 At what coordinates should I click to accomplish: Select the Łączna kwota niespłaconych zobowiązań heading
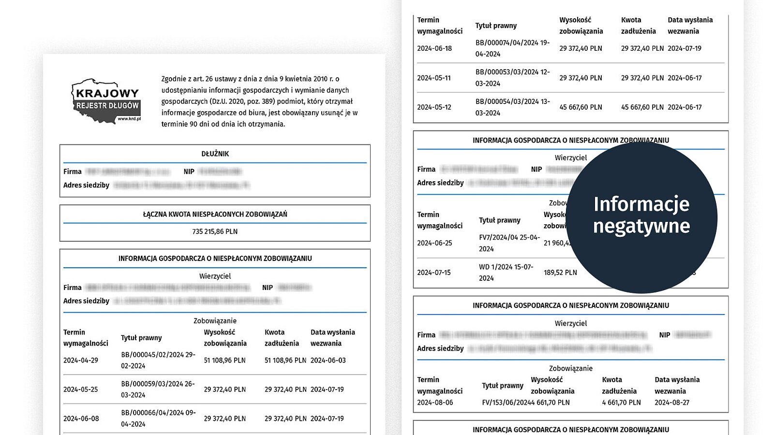pyautogui.click(x=215, y=214)
